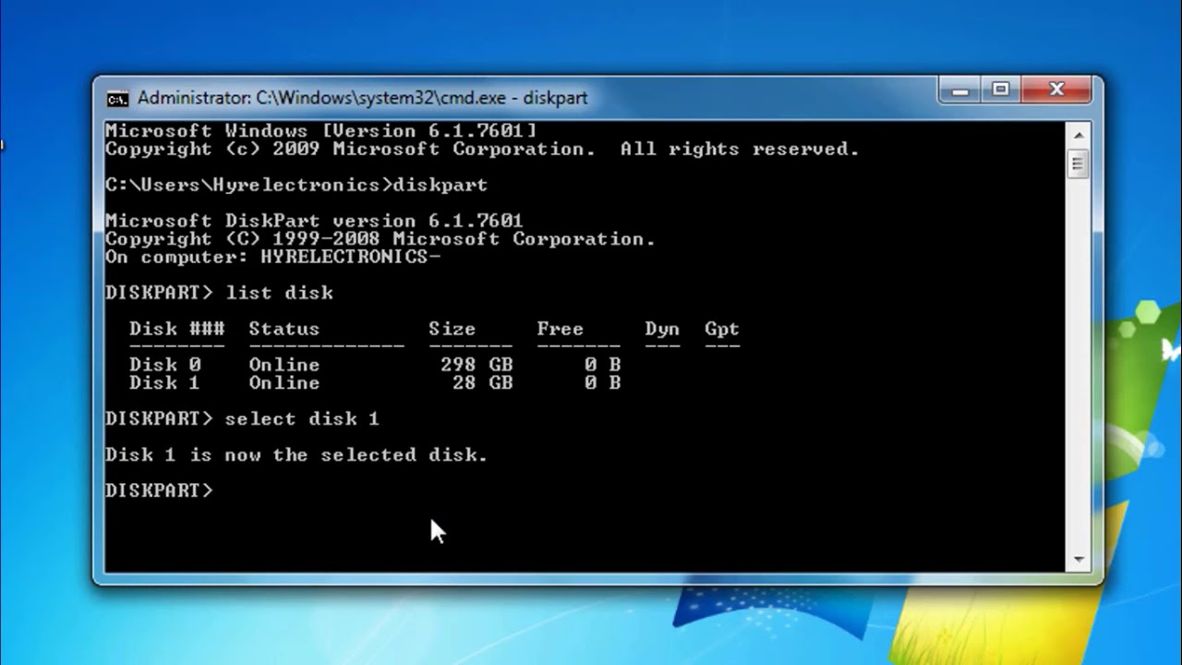
Task: Click the scrollbar down arrow in the console
Action: pos(1078,560)
